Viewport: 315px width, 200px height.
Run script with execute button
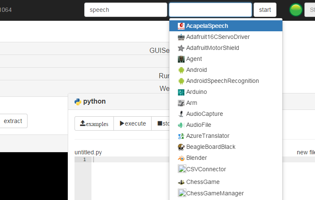click(x=133, y=123)
